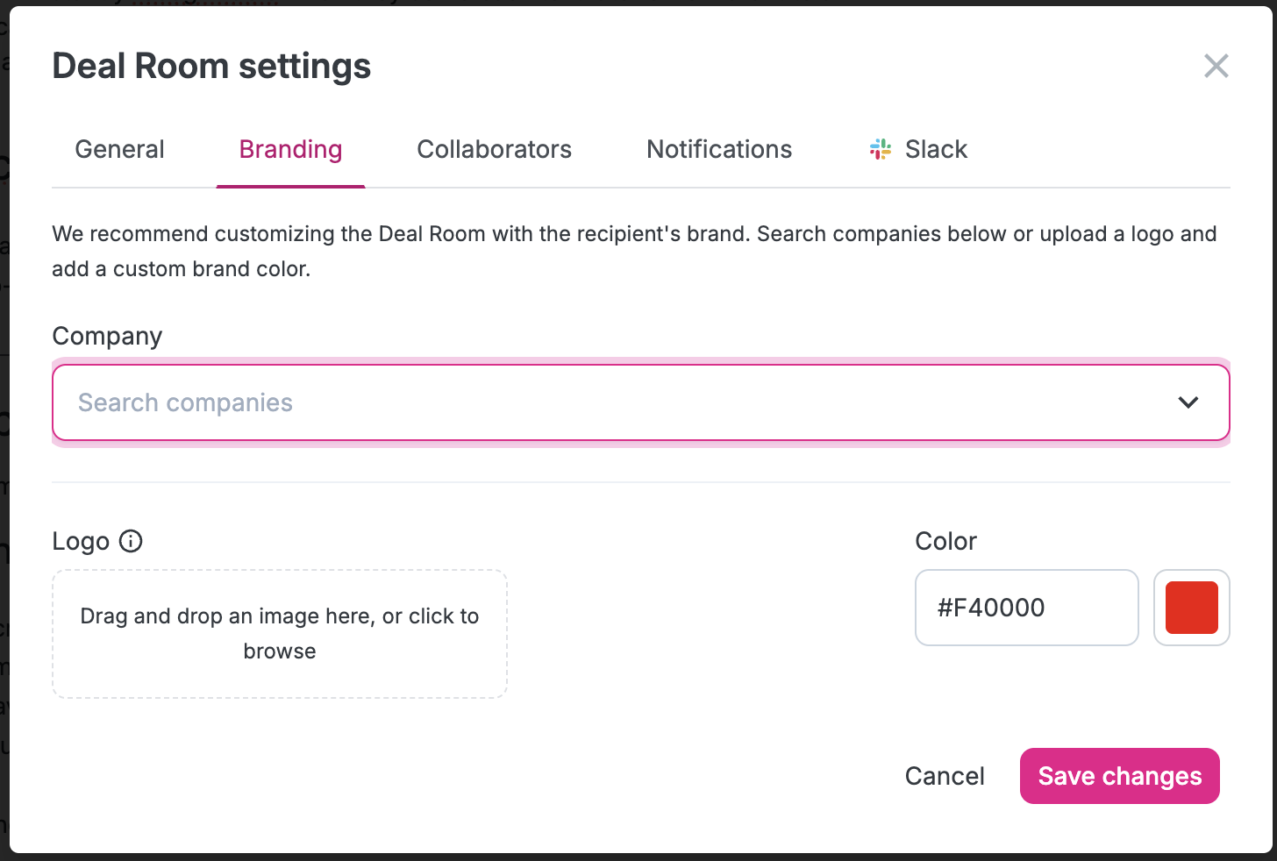The image size is (1277, 861).
Task: Click the Company field label
Action: coord(108,337)
